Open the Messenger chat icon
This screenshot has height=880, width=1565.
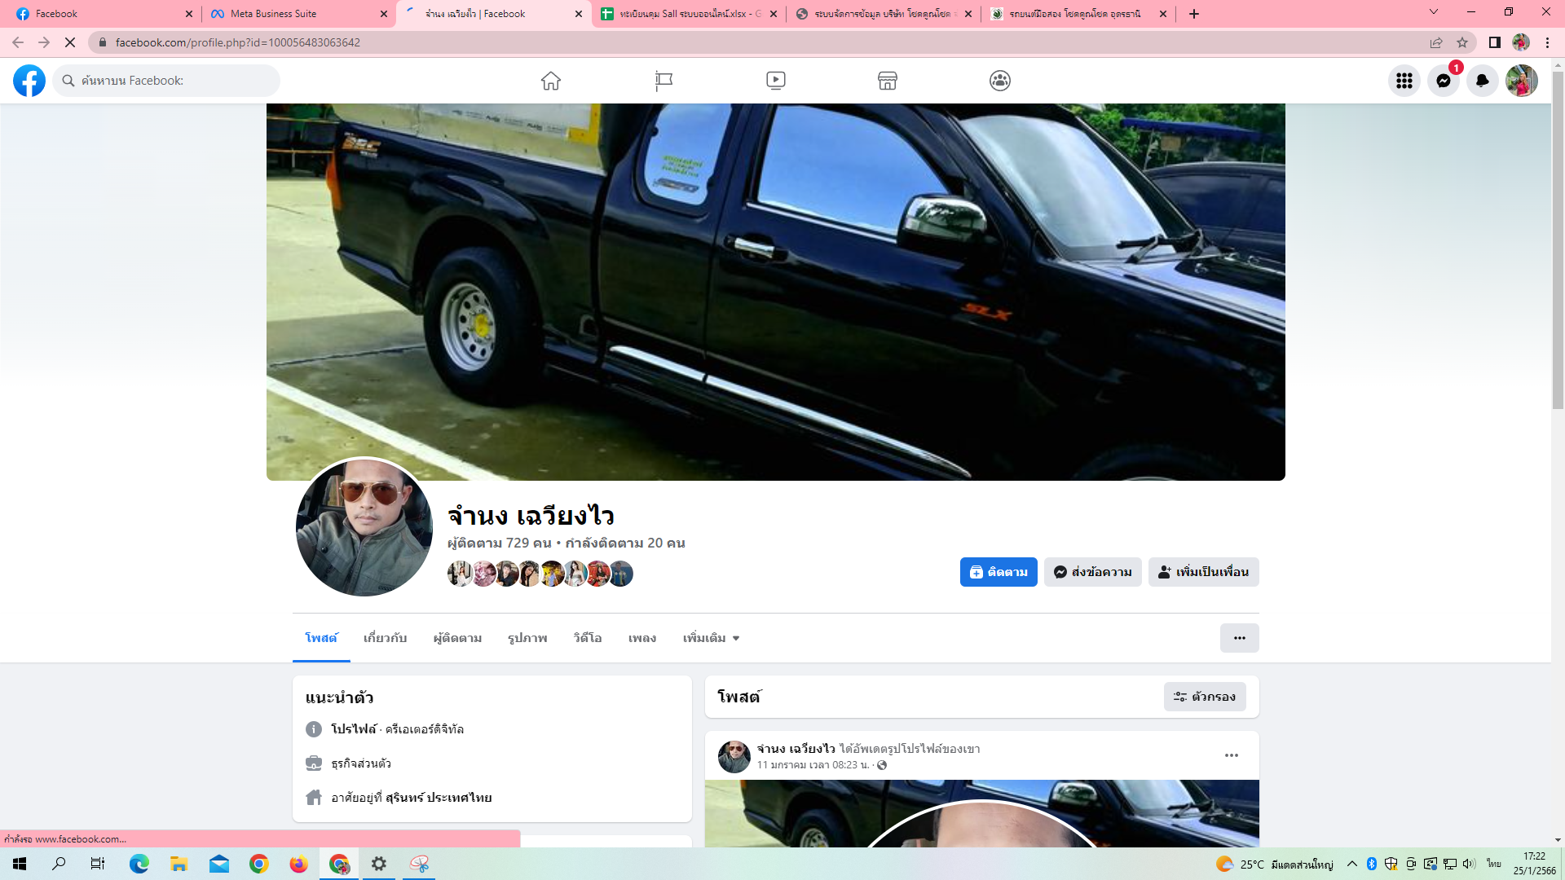1443,81
